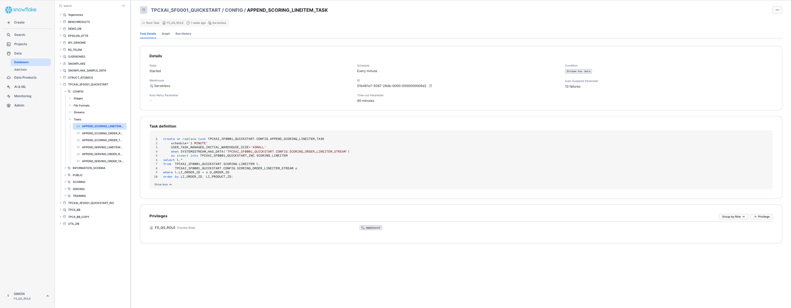Open Data Products cloud icon

(x=9, y=78)
